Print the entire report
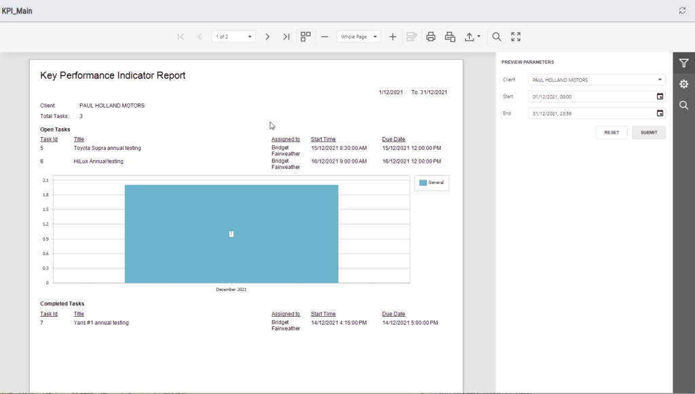The height and width of the screenshot is (394, 695). [431, 37]
